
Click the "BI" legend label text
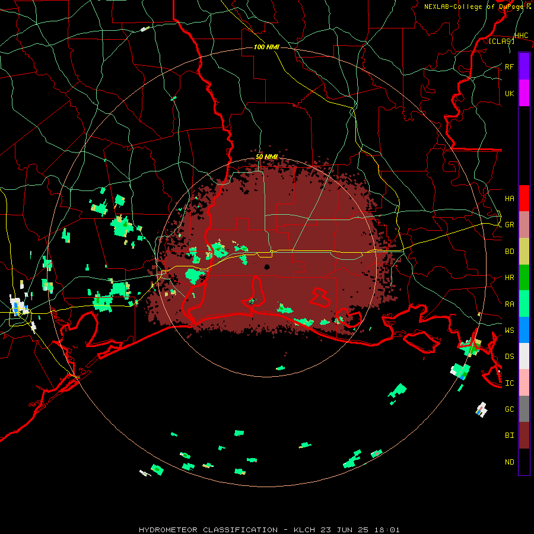coord(509,436)
